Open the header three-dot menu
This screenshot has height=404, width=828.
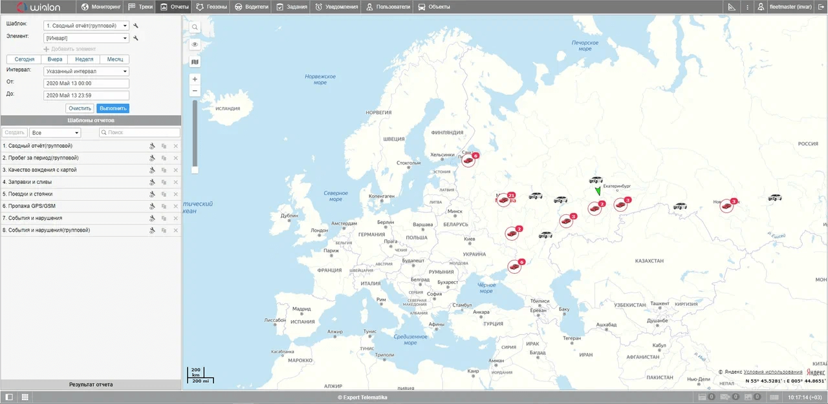[747, 7]
